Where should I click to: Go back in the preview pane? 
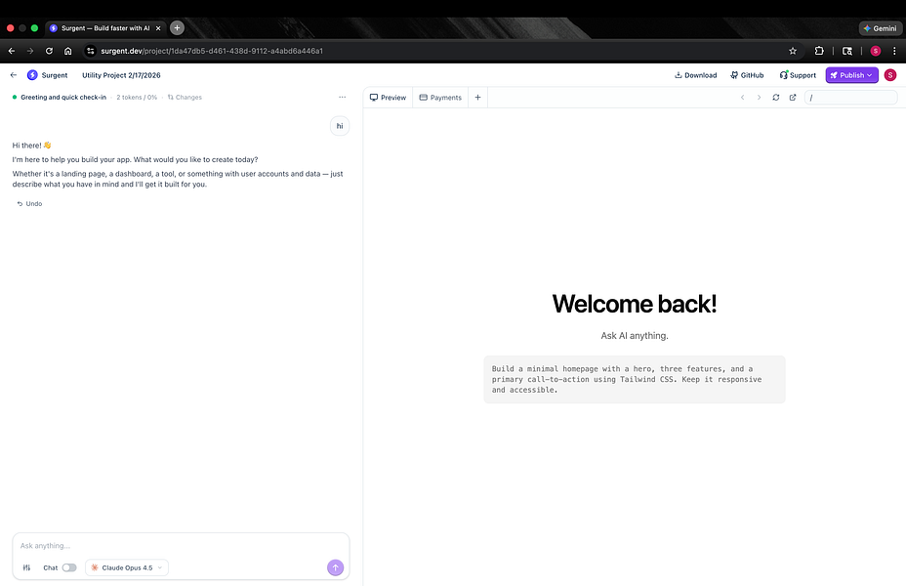click(743, 97)
